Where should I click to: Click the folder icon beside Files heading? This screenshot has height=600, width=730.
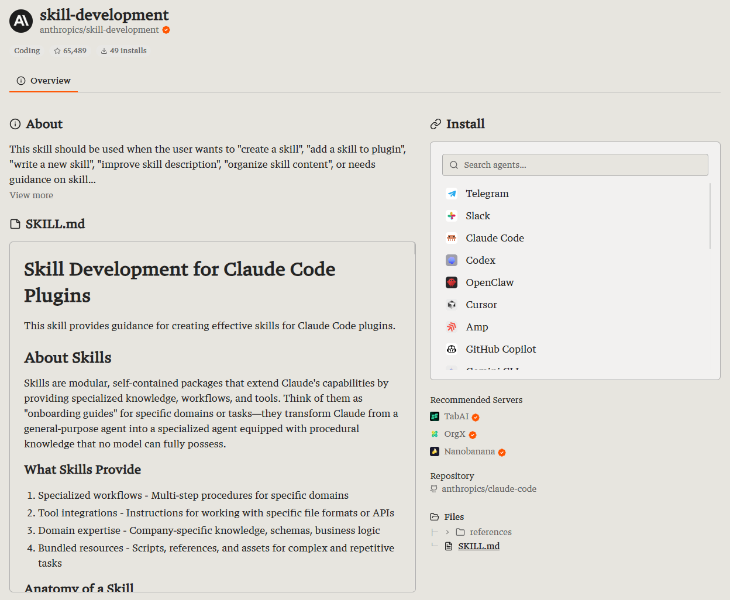pyautogui.click(x=435, y=517)
